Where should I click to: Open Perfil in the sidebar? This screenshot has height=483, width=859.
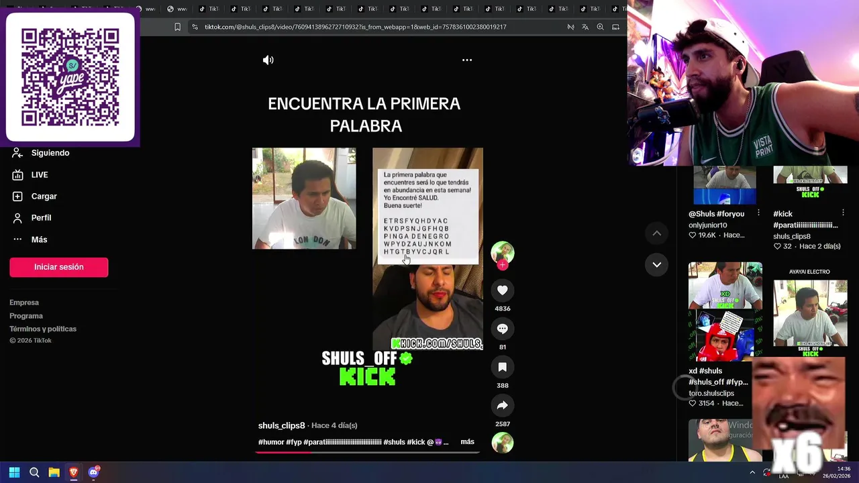pos(32,217)
